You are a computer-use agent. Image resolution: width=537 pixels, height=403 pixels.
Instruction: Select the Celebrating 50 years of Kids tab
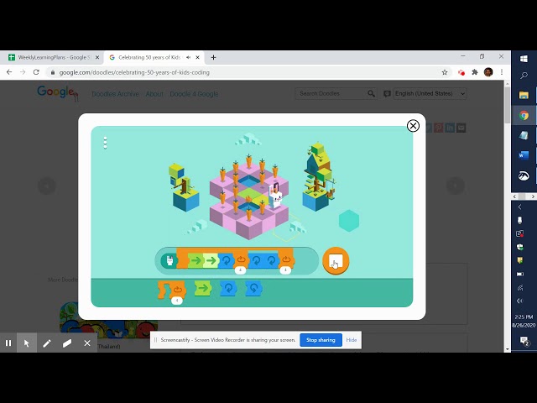(x=148, y=57)
